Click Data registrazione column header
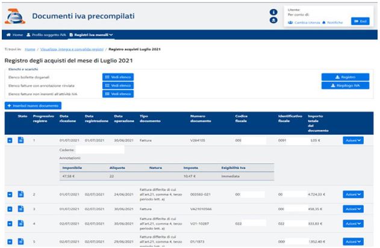 (96, 119)
